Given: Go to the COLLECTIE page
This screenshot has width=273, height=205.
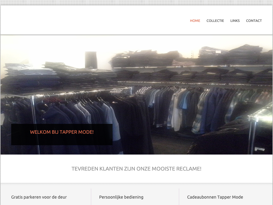Looking at the screenshot, I should [x=215, y=21].
